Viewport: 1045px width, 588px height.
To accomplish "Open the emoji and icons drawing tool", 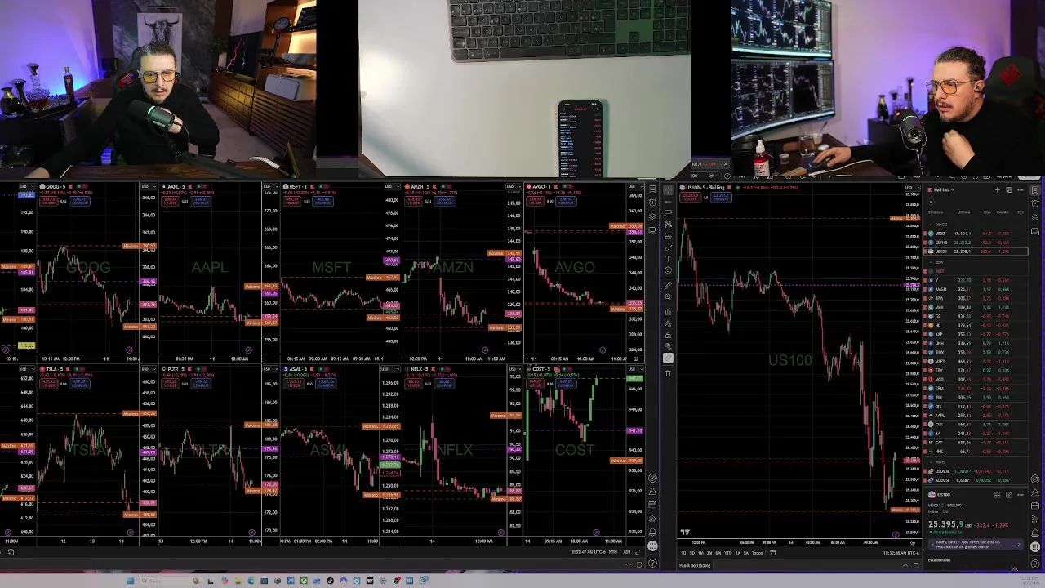I will [668, 270].
